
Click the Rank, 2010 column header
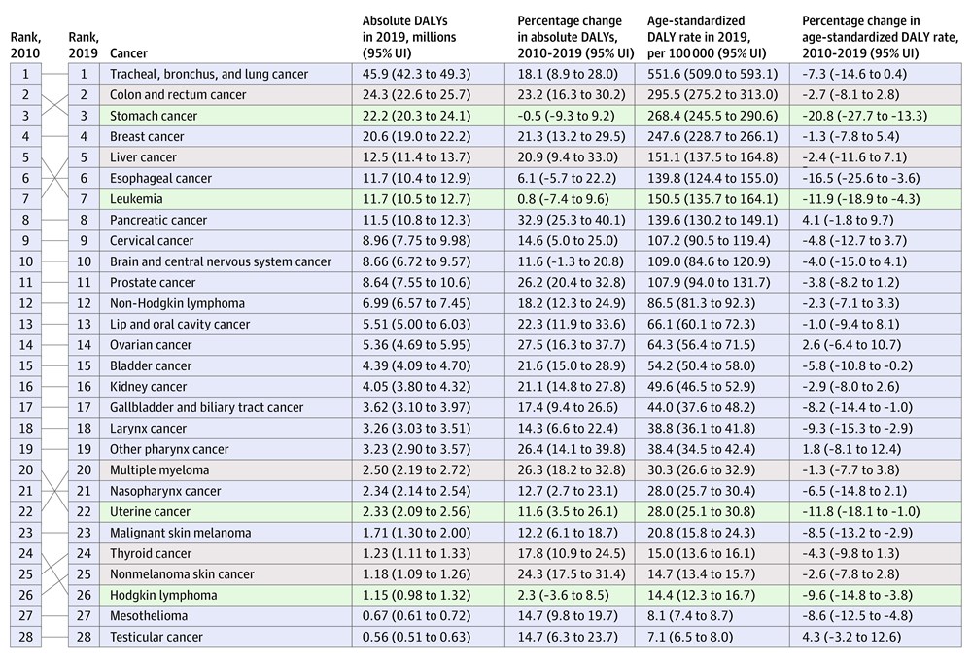click(25, 46)
